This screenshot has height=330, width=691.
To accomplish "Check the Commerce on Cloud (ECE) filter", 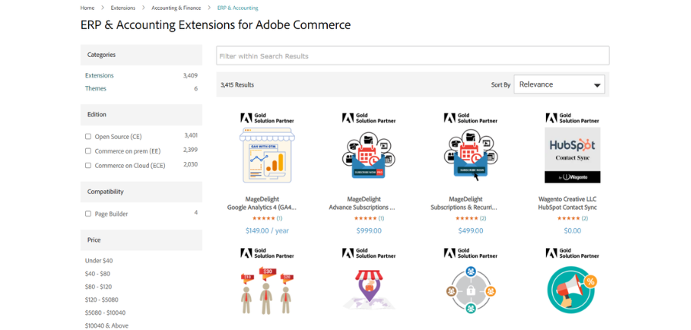I will [x=88, y=166].
